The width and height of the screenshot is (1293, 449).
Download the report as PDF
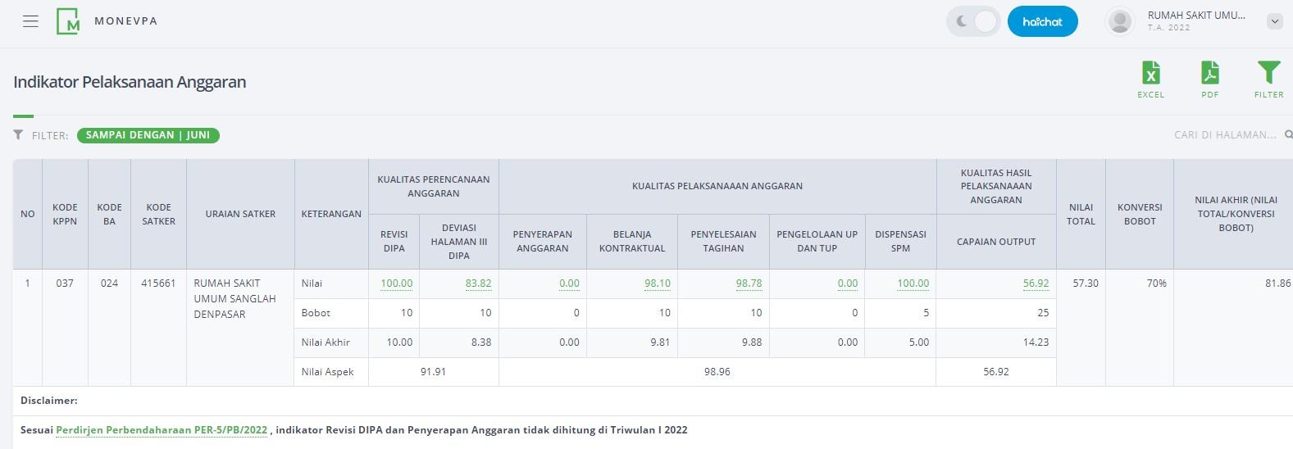pyautogui.click(x=1209, y=79)
